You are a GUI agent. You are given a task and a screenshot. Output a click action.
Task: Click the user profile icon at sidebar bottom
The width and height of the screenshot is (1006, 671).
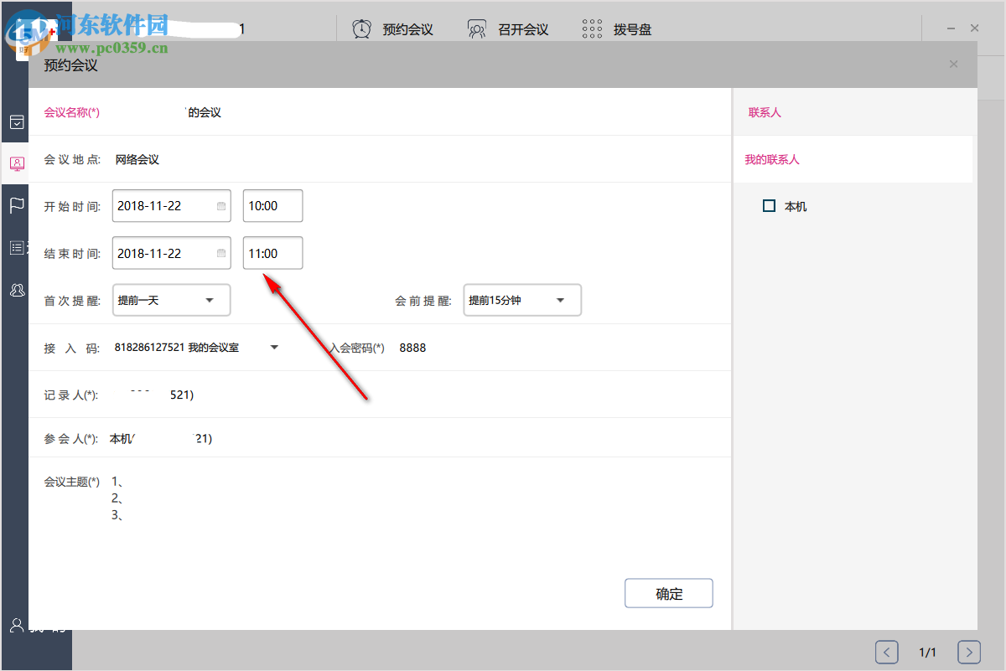tap(17, 625)
